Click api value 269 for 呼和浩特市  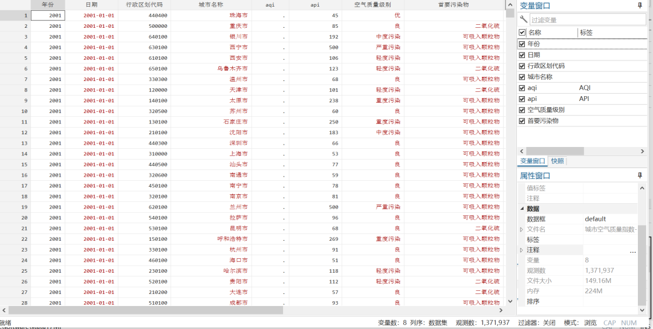click(x=315, y=239)
